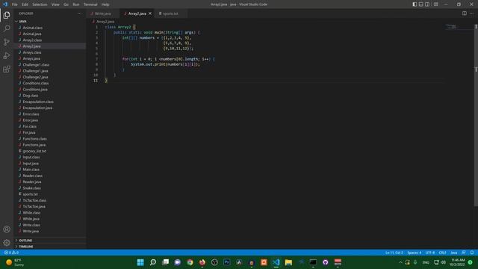Open Photoshop from the taskbar
This screenshot has width=478, height=269.
(227, 262)
